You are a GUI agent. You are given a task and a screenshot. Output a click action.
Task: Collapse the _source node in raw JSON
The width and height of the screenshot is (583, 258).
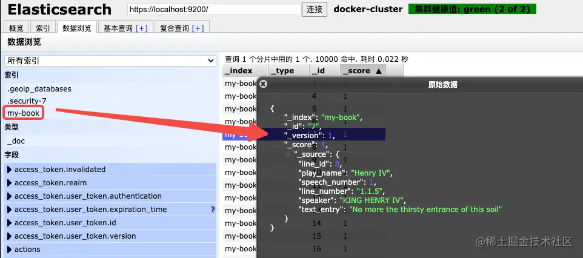click(288, 154)
